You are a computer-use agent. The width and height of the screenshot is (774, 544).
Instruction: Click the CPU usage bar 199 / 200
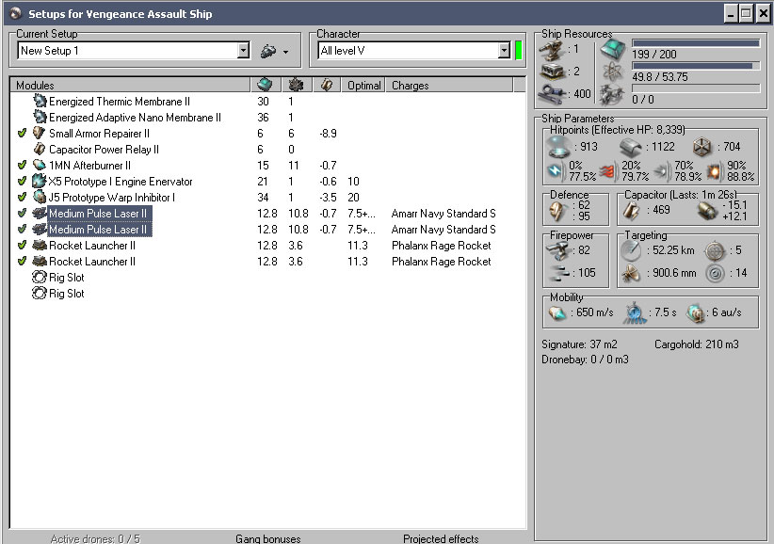[696, 43]
